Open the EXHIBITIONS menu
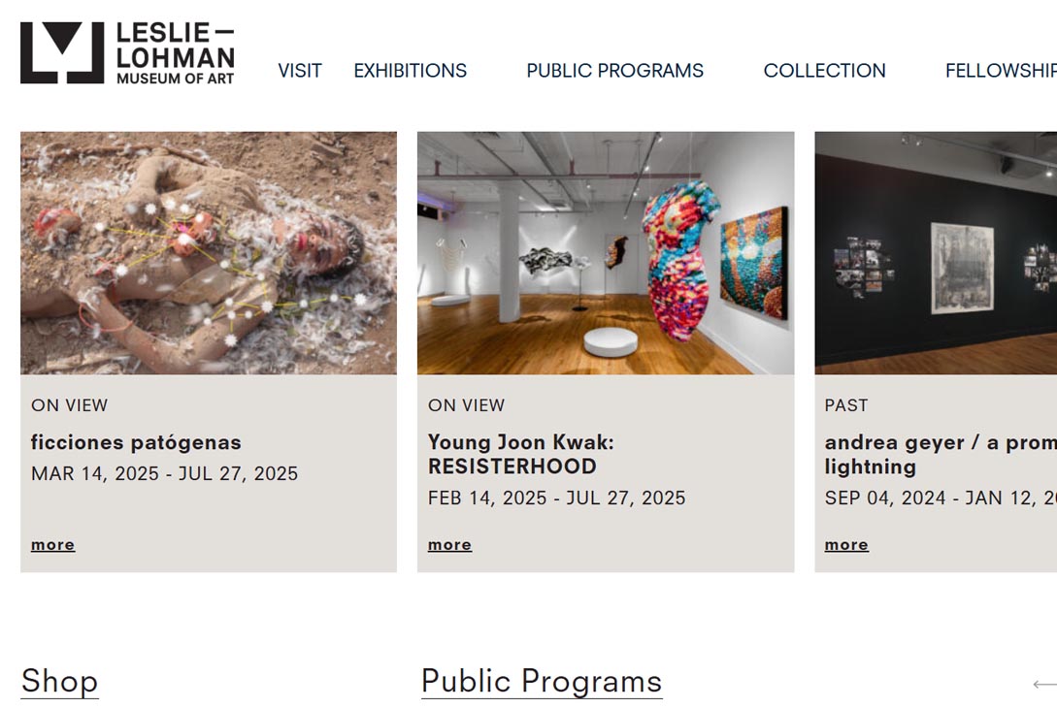The image size is (1057, 708). click(x=410, y=71)
